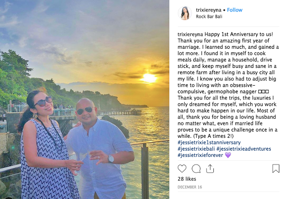This screenshot has height=199, width=287.
Task: Click the purple heart emoji in caption
Action: (228, 155)
